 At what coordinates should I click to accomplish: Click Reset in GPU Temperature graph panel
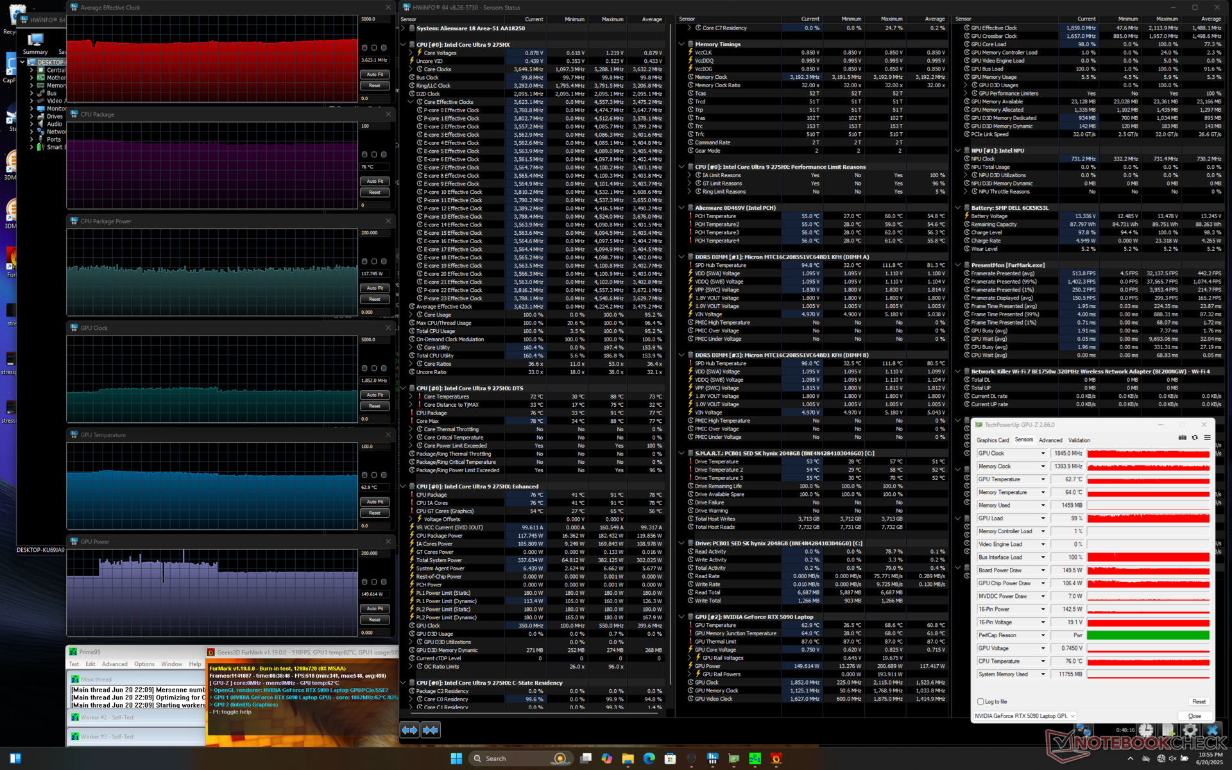pyautogui.click(x=375, y=513)
